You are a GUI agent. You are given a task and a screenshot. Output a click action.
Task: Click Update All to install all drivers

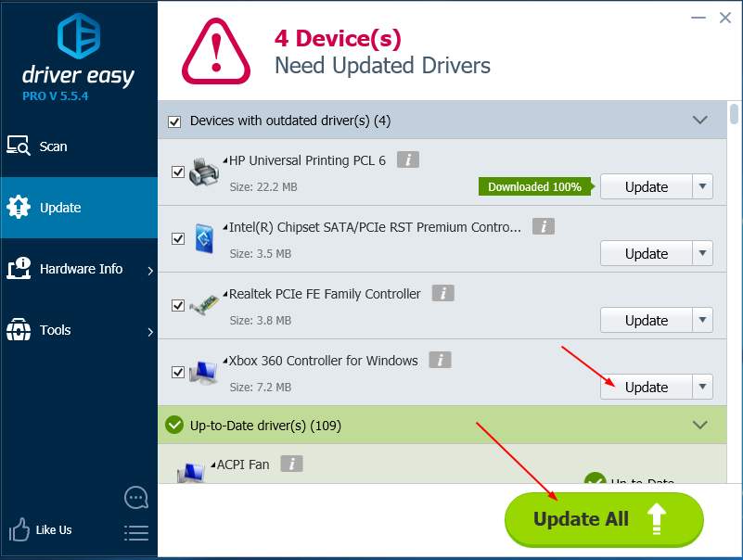coord(603,519)
